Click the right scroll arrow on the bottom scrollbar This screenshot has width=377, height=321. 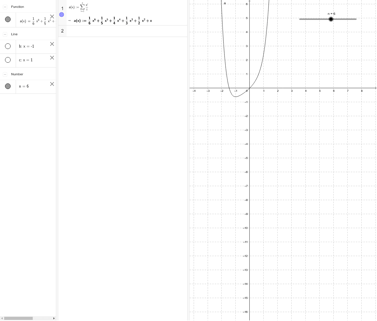click(54, 318)
